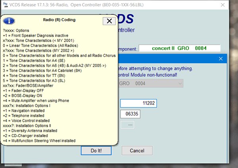Click 'Tone Characteristics for A4 Cabriolet (8H)' line
This screenshot has height=168, width=238.
[42, 71]
